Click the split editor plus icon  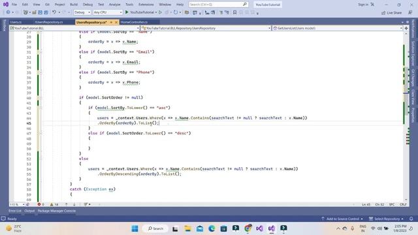coord(406,28)
